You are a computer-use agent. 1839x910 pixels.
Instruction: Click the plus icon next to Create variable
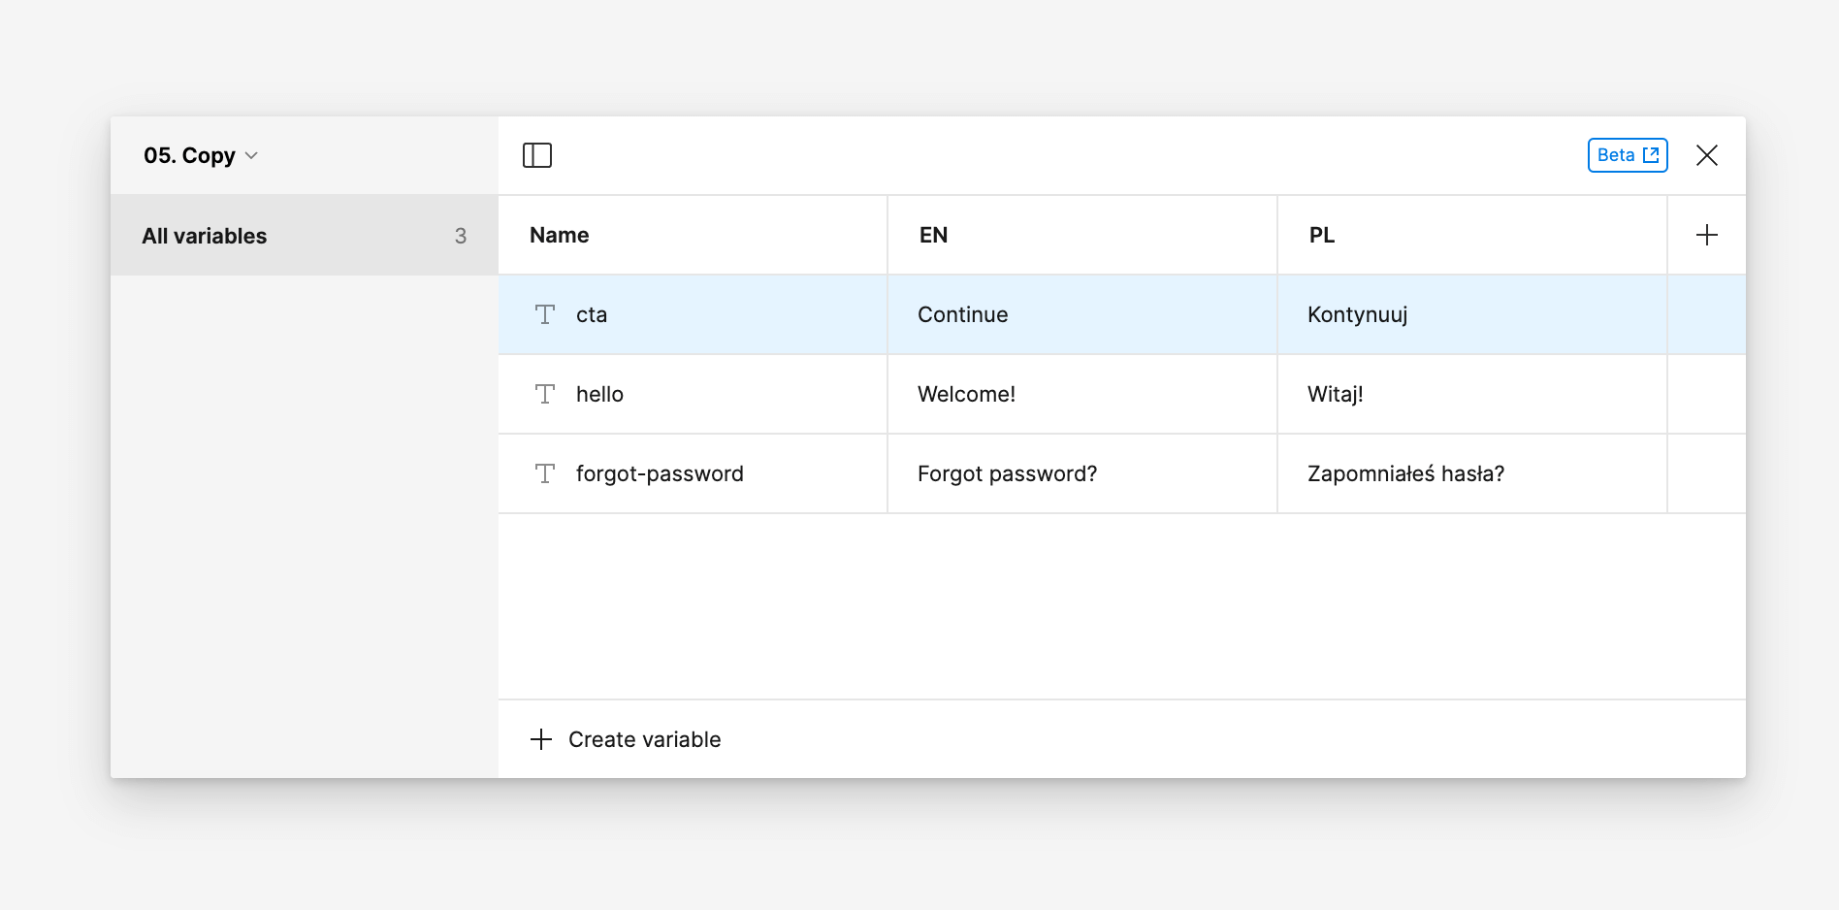(x=540, y=738)
